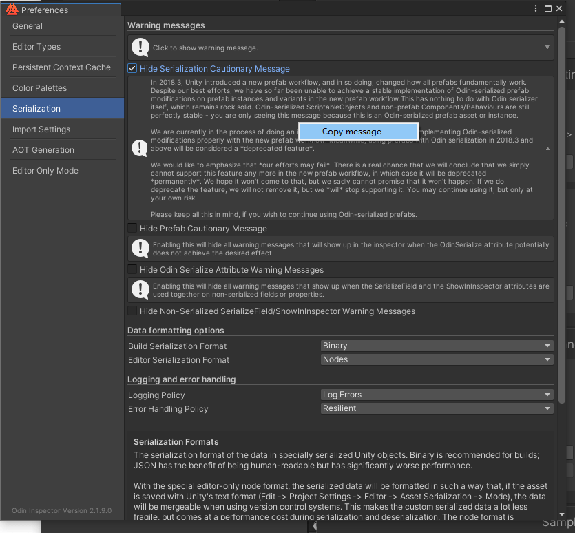This screenshot has width=575, height=533.
Task: Click warning icon under Hide Prefab Cautionary Message
Action: tap(140, 249)
